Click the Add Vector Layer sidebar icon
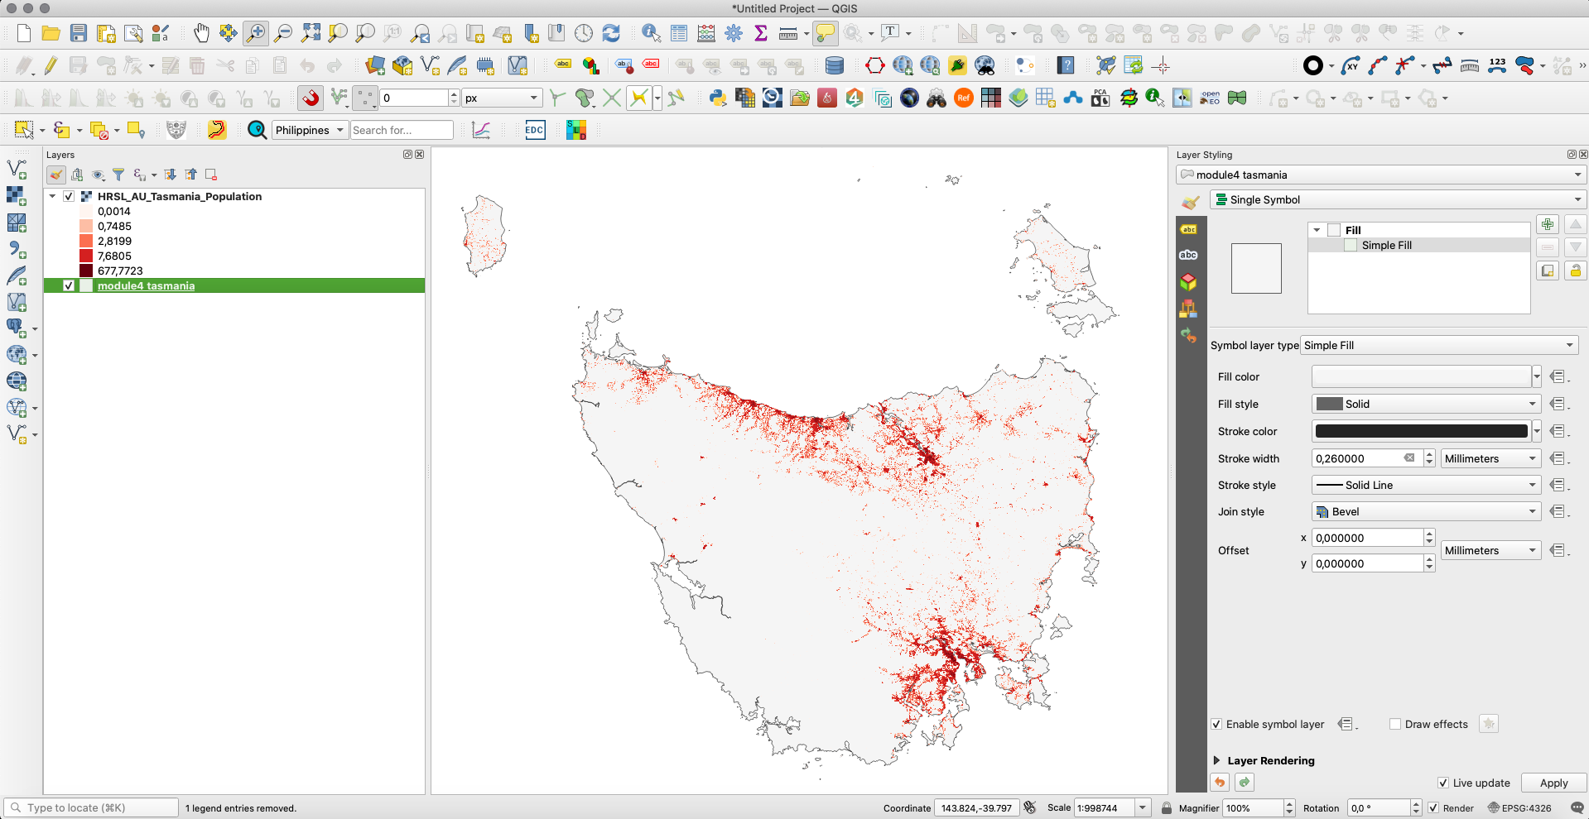Viewport: 1589px width, 819px height. click(17, 170)
